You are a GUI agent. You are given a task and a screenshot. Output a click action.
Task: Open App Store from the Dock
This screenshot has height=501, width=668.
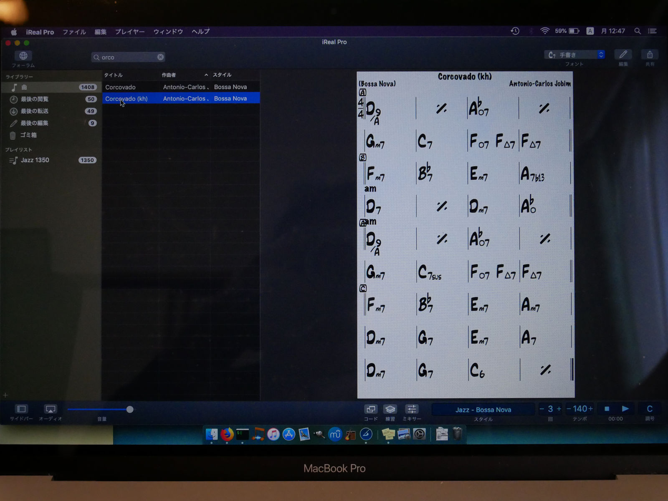[289, 434]
